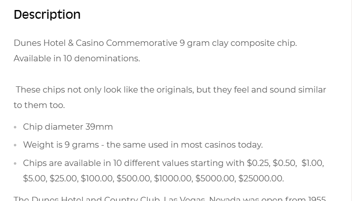352x201 pixels.
Task: Click the 'These chips not only look' sentence
Action: (x=171, y=90)
